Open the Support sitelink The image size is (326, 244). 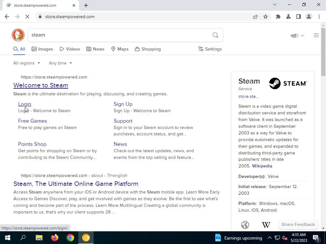pyautogui.click(x=123, y=121)
